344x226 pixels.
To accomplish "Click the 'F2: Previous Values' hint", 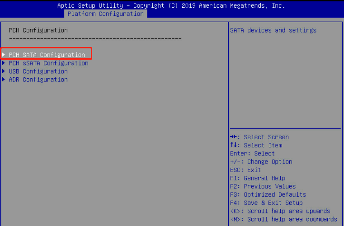I will 263,186.
